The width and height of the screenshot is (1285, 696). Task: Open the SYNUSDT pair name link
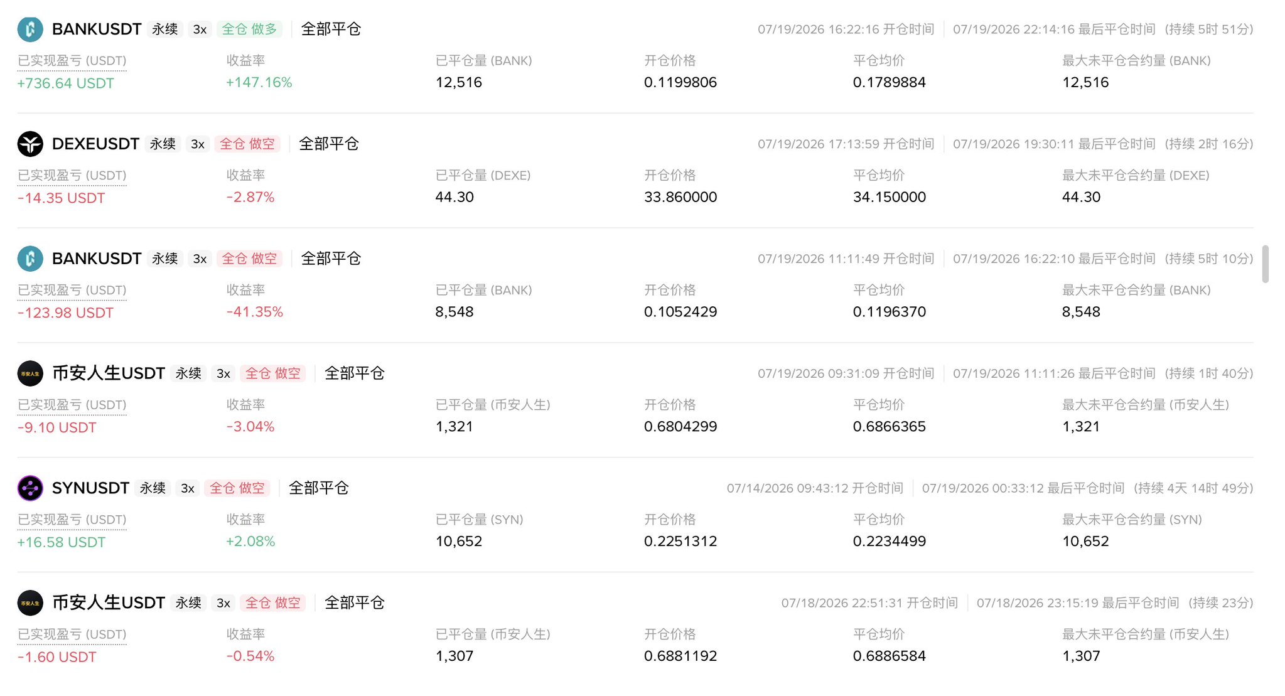90,488
